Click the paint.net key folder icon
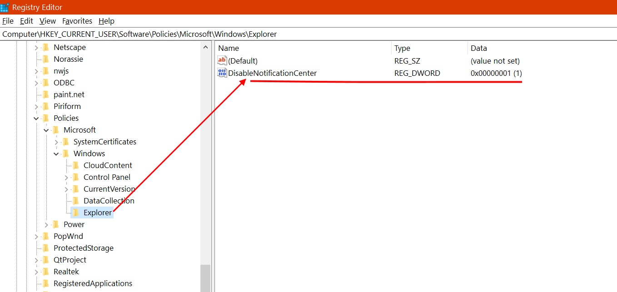Viewport: 617px width, 292px height. pos(46,94)
